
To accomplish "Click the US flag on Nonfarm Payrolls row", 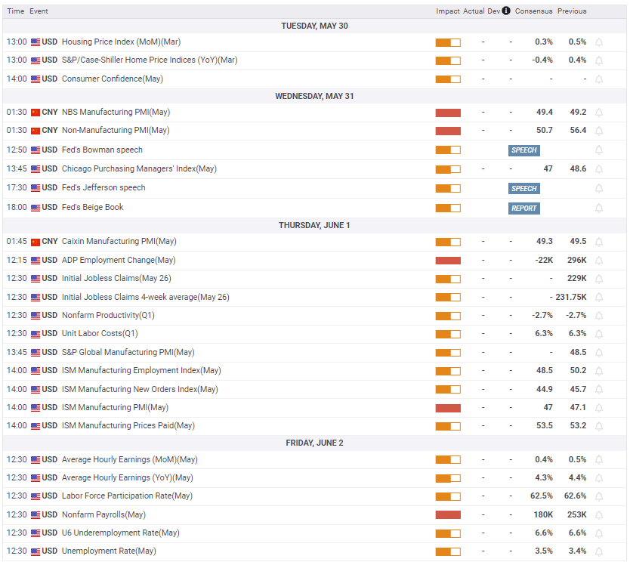I will click(x=36, y=515).
